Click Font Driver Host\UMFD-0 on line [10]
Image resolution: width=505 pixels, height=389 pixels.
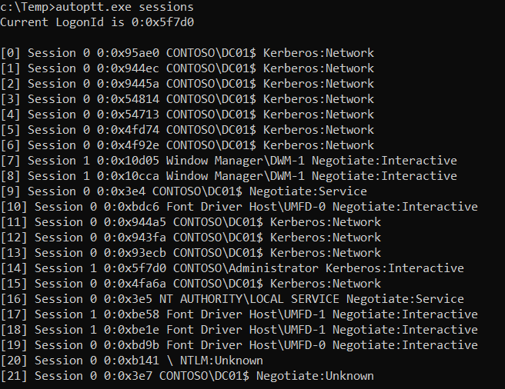(246, 207)
